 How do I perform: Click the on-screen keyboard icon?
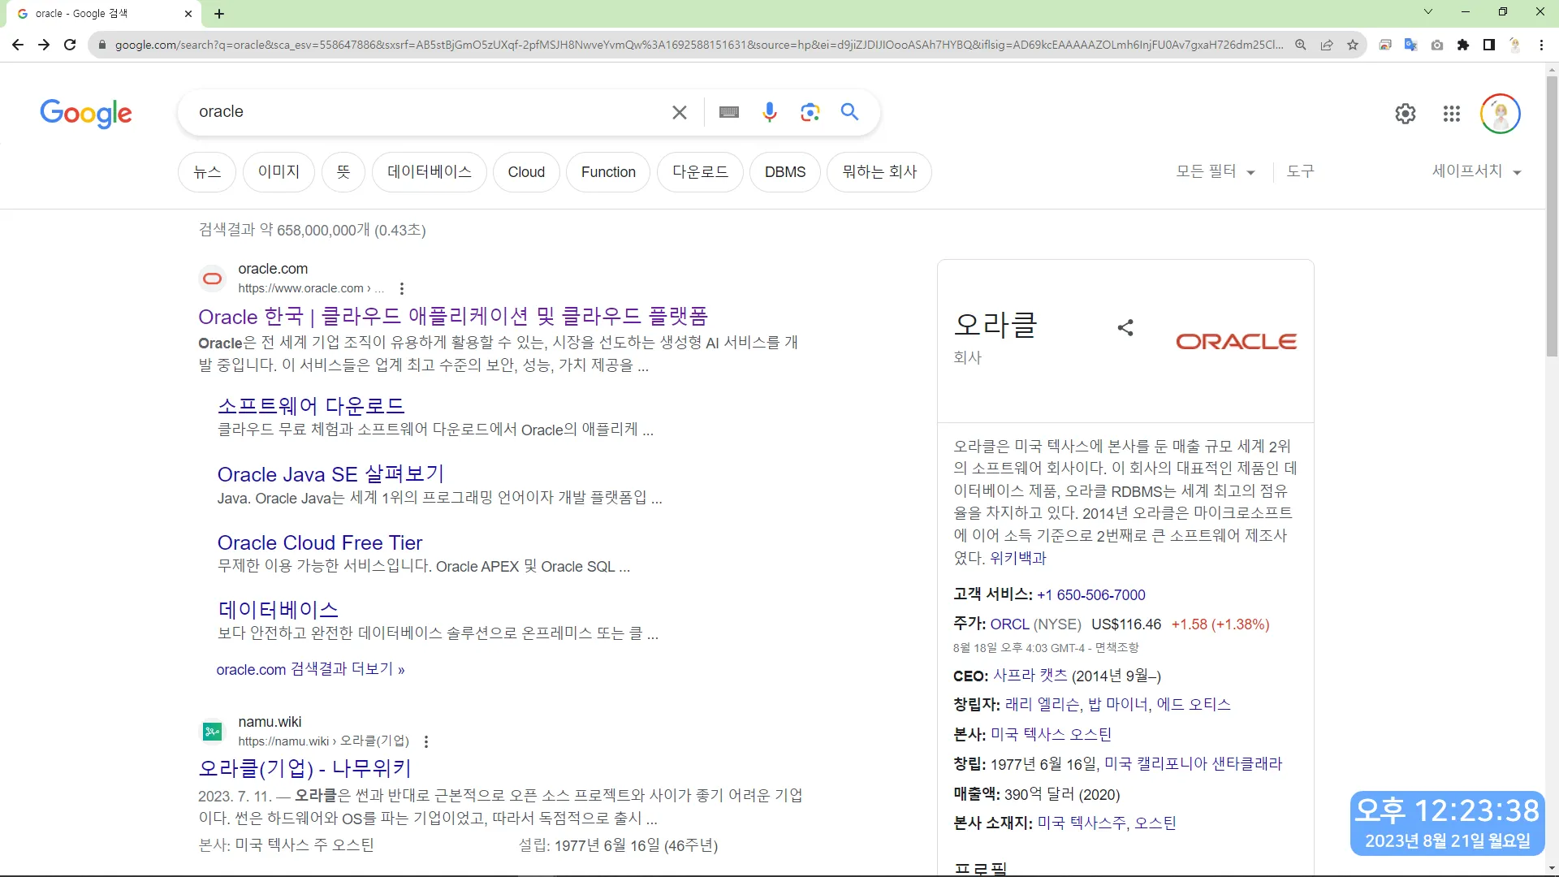(x=729, y=112)
